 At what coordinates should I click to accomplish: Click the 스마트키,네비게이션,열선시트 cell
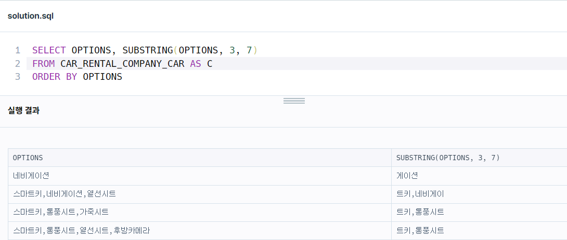[200, 194]
